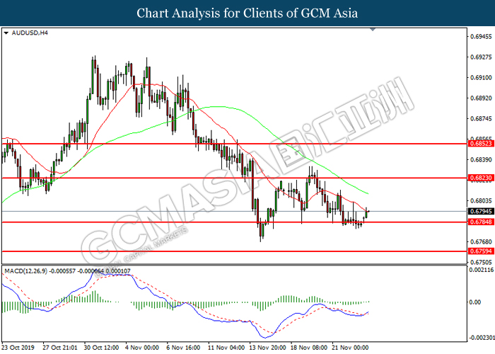Click the 6 Nov 16:00 time label
495x354 pixels.
pyautogui.click(x=183, y=348)
